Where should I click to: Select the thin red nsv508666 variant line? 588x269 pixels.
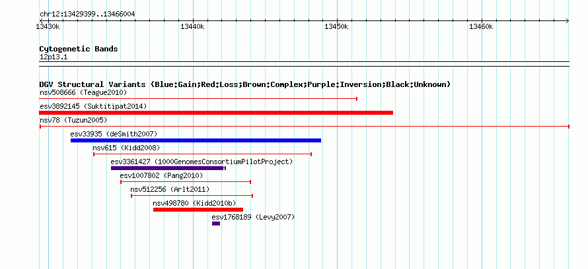[x=198, y=99]
